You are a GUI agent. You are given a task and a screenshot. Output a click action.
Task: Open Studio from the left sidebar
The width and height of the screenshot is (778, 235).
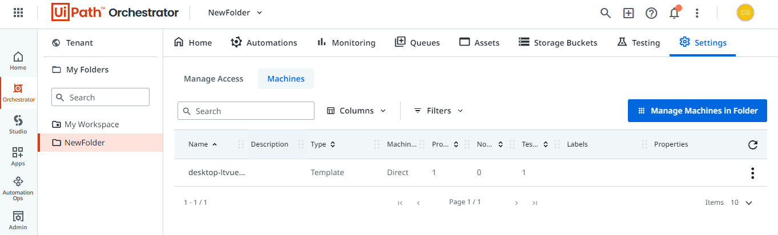click(18, 124)
